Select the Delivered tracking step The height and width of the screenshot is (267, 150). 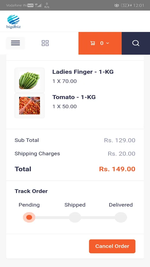[x=121, y=217]
